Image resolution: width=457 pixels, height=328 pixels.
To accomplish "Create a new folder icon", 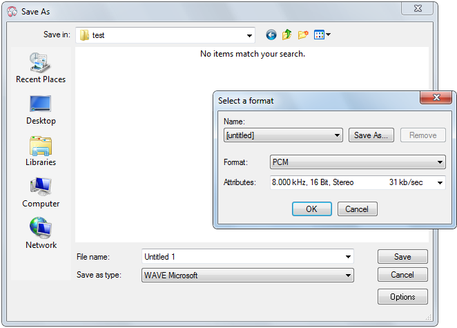I will coord(303,35).
